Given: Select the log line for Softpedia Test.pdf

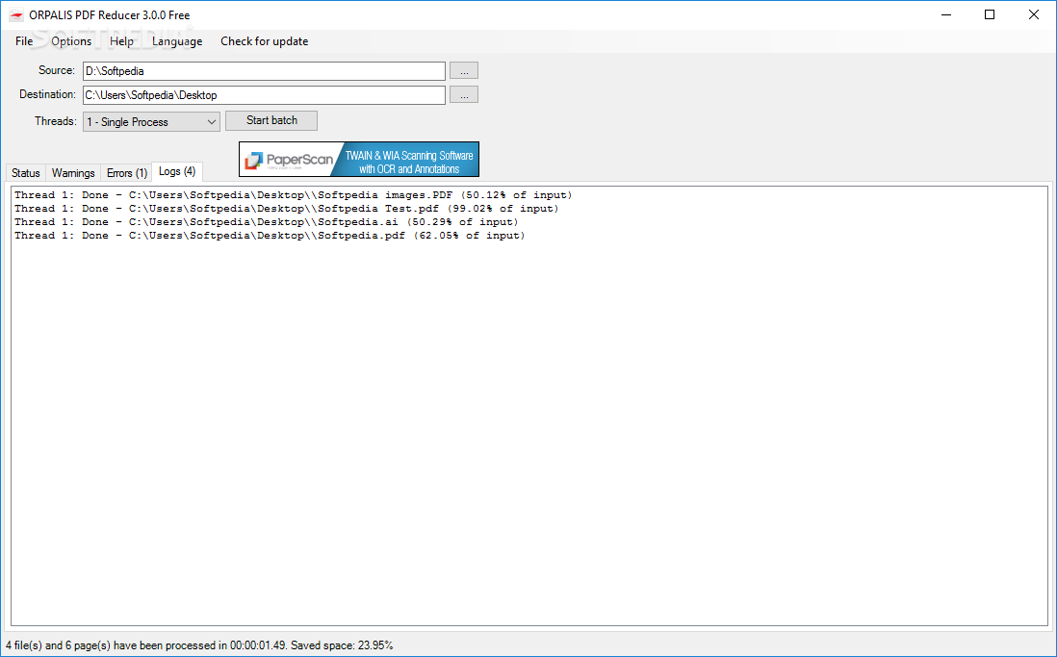Looking at the screenshot, I should (287, 209).
